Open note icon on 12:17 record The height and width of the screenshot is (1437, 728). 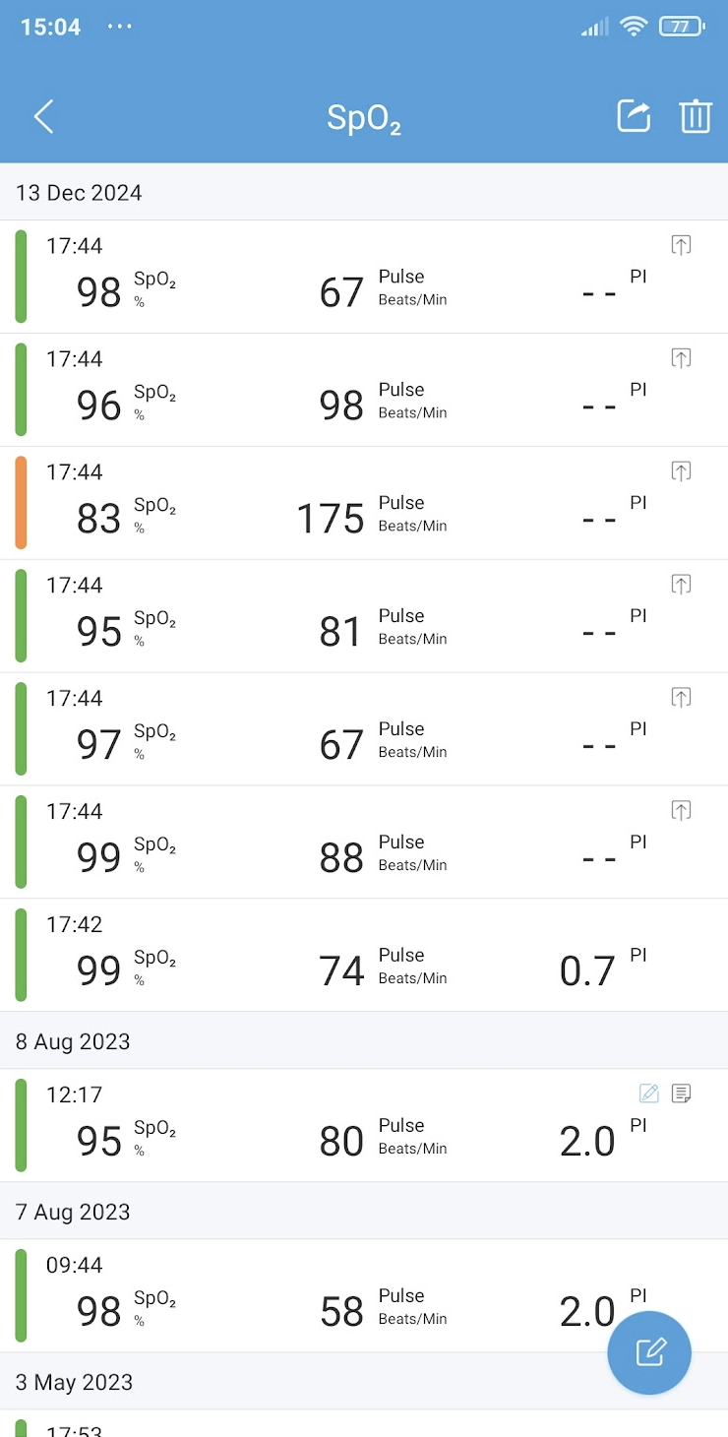pos(681,1093)
